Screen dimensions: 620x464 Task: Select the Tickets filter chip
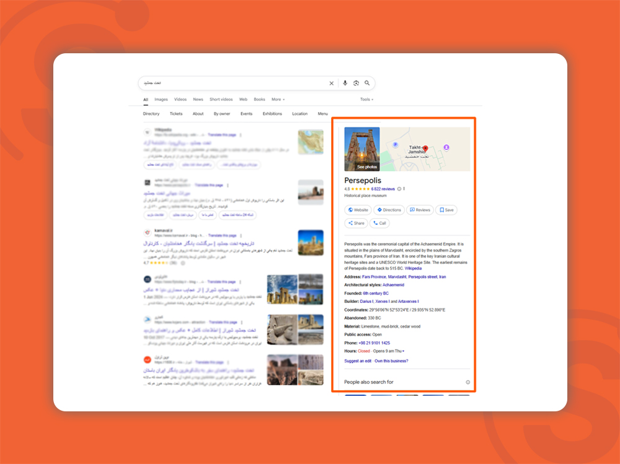176,114
